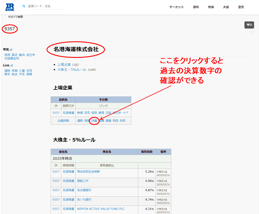Select 空売 in the top navigation
Viewport: 259px width, 214px height.
coord(241,7)
